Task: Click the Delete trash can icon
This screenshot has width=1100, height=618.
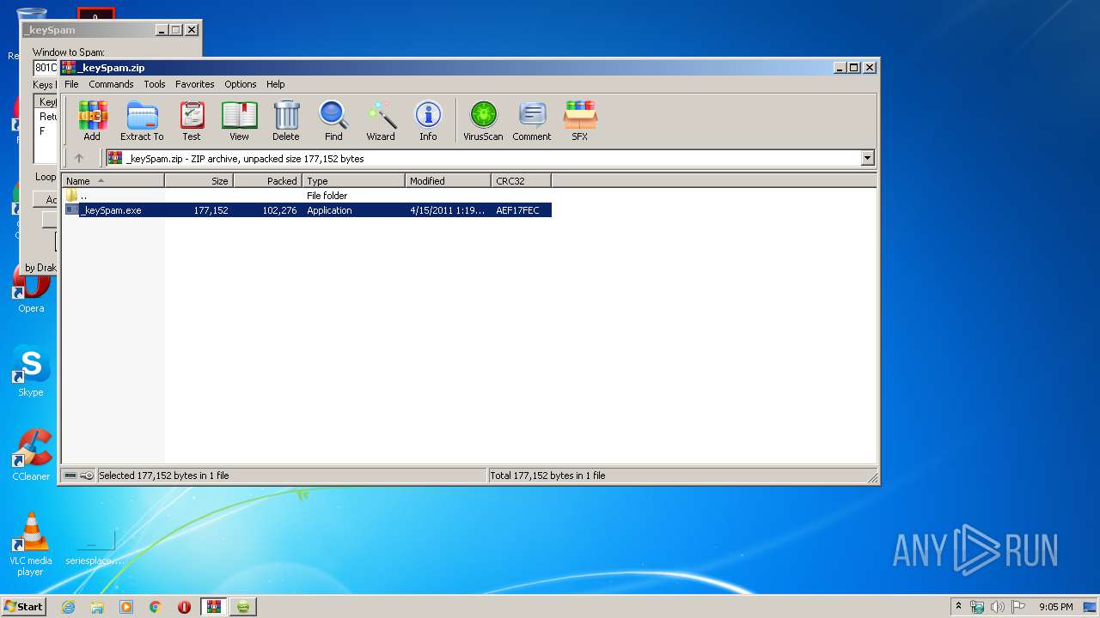Action: [286, 120]
